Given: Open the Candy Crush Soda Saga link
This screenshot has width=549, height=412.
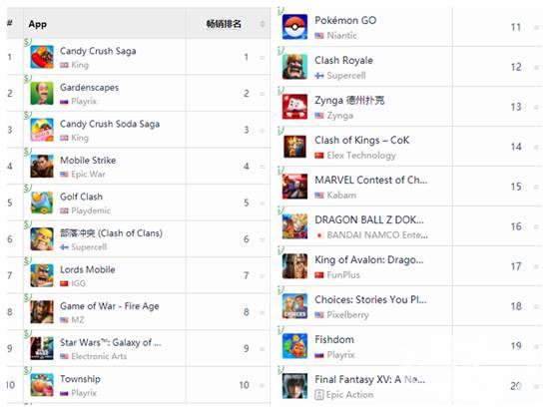Looking at the screenshot, I should click(x=110, y=124).
